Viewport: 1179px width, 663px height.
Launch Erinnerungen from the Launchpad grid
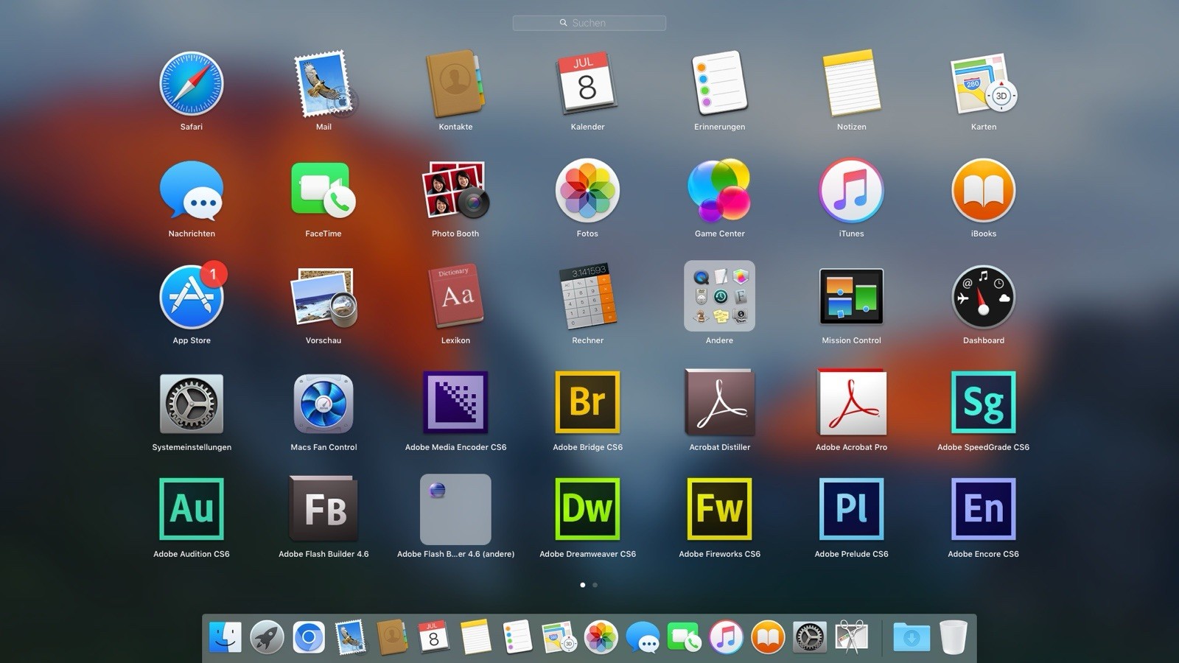(719, 83)
